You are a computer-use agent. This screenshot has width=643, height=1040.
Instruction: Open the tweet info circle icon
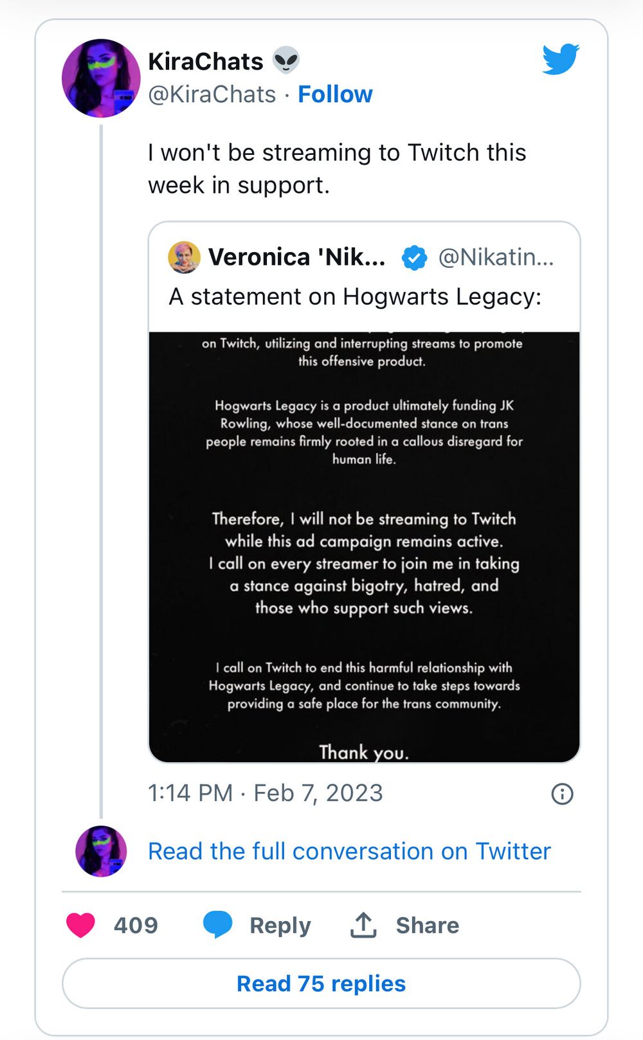pos(562,794)
